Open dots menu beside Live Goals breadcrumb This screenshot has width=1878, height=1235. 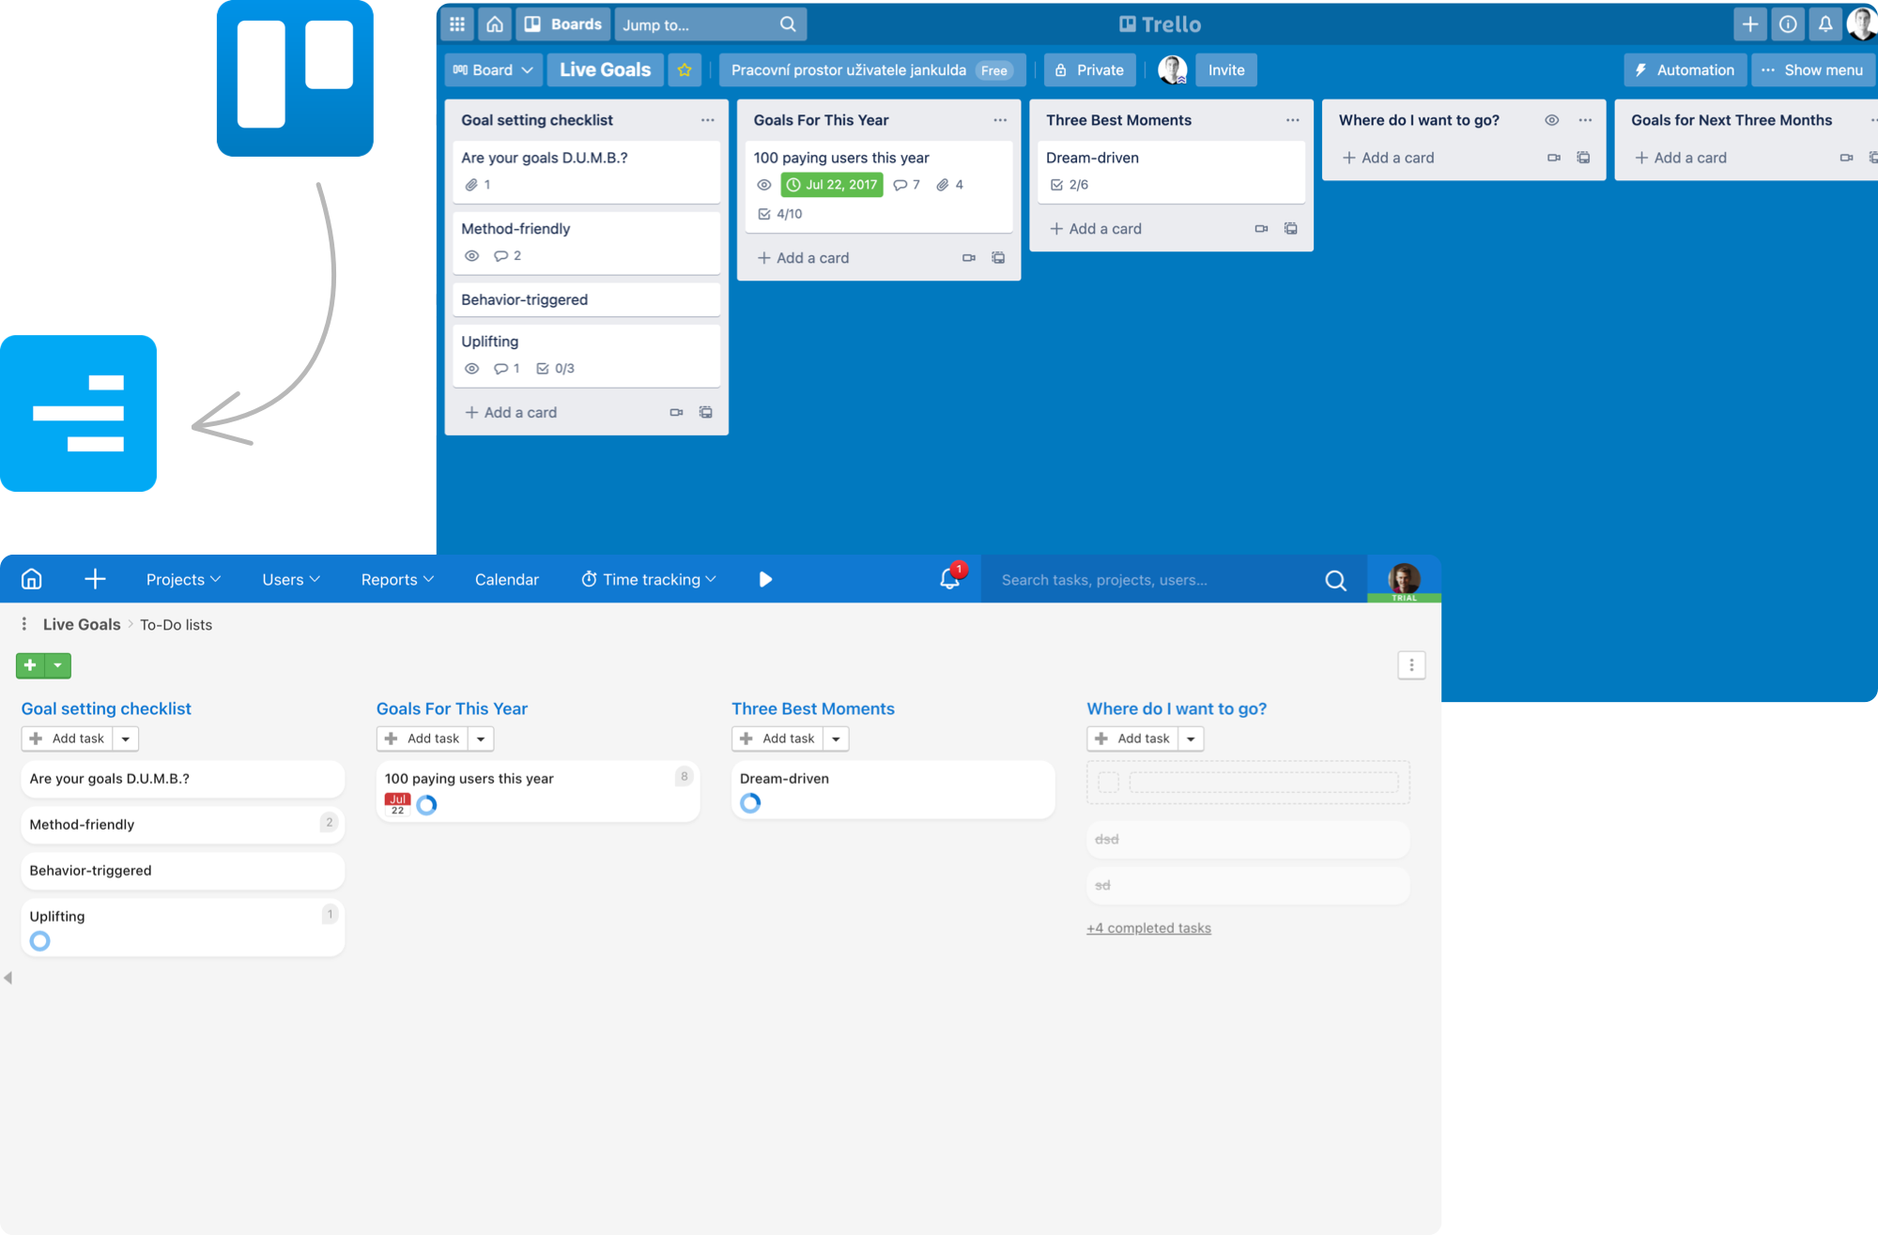click(x=24, y=624)
